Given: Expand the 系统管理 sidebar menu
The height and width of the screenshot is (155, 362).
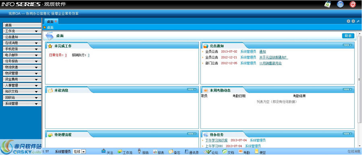Looking at the screenshot, I should pyautogui.click(x=22, y=104).
